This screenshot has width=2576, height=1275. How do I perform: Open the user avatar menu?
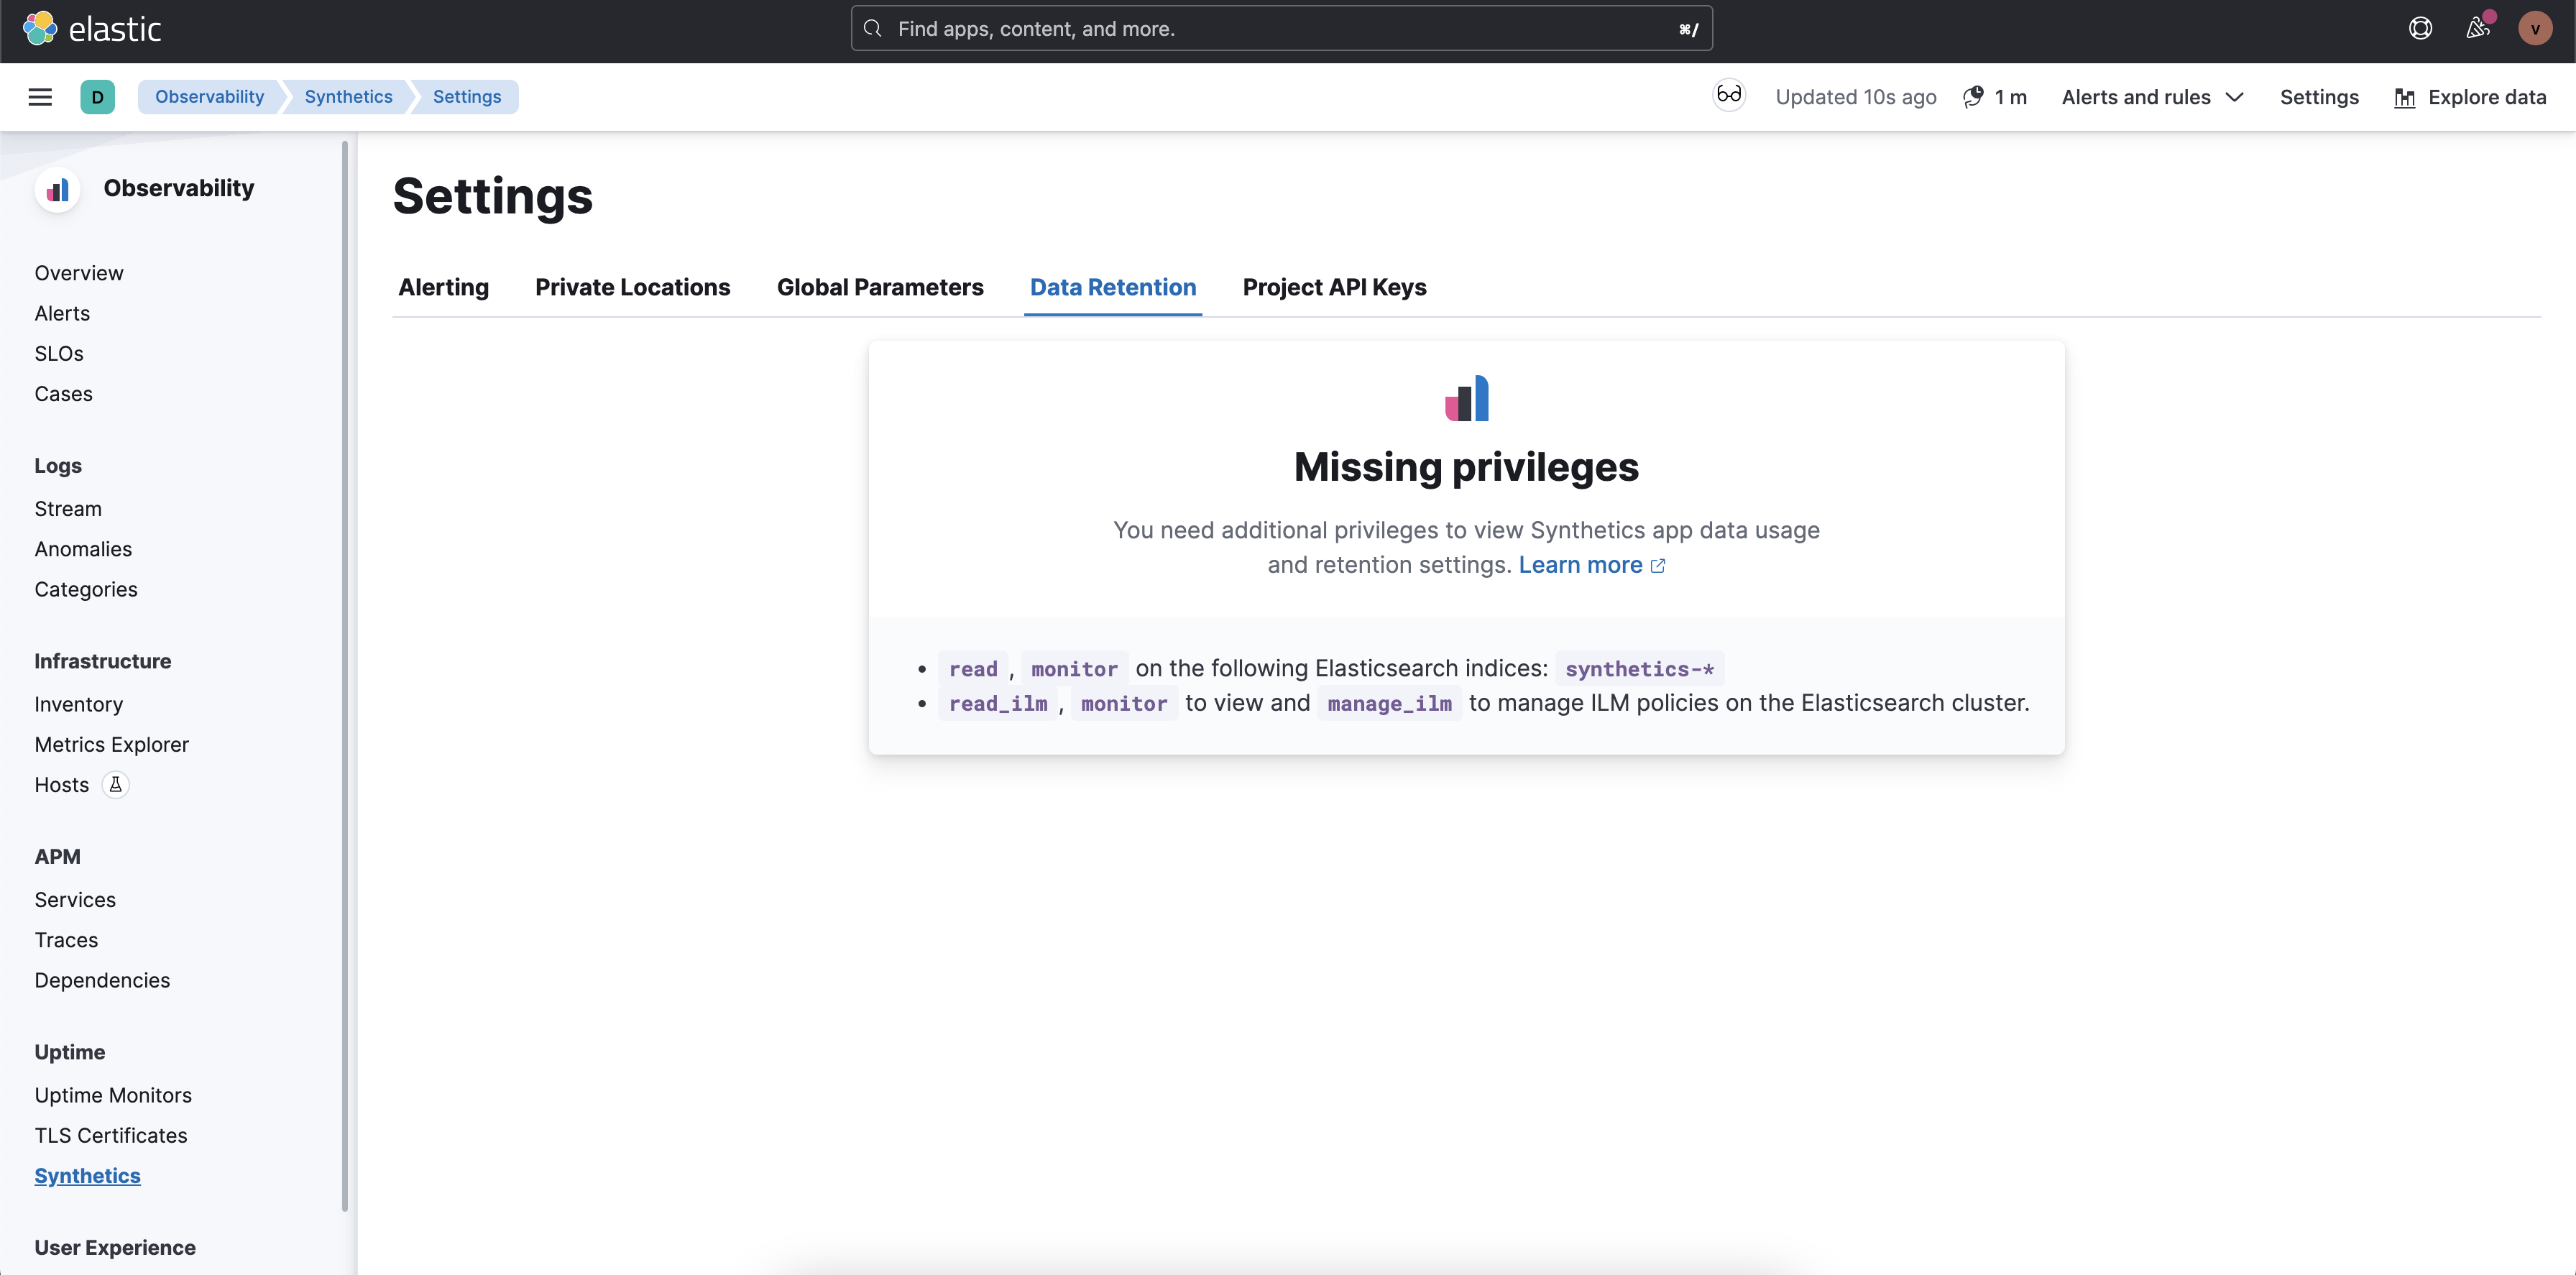point(2535,28)
